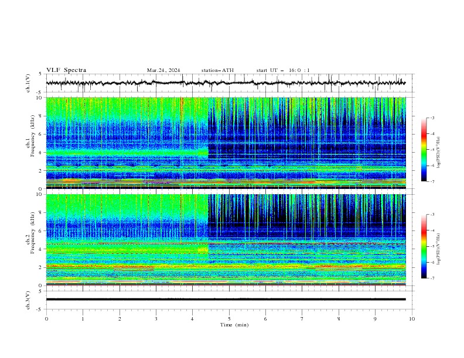Click the "start UT = 16:0 :1" text

pos(283,70)
